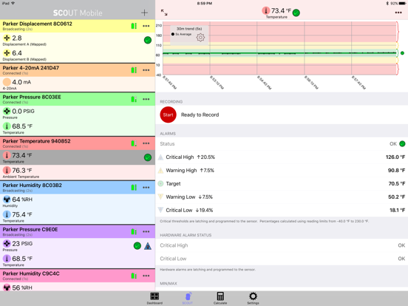Start recording with the red button
The height and width of the screenshot is (306, 408).
168,115
